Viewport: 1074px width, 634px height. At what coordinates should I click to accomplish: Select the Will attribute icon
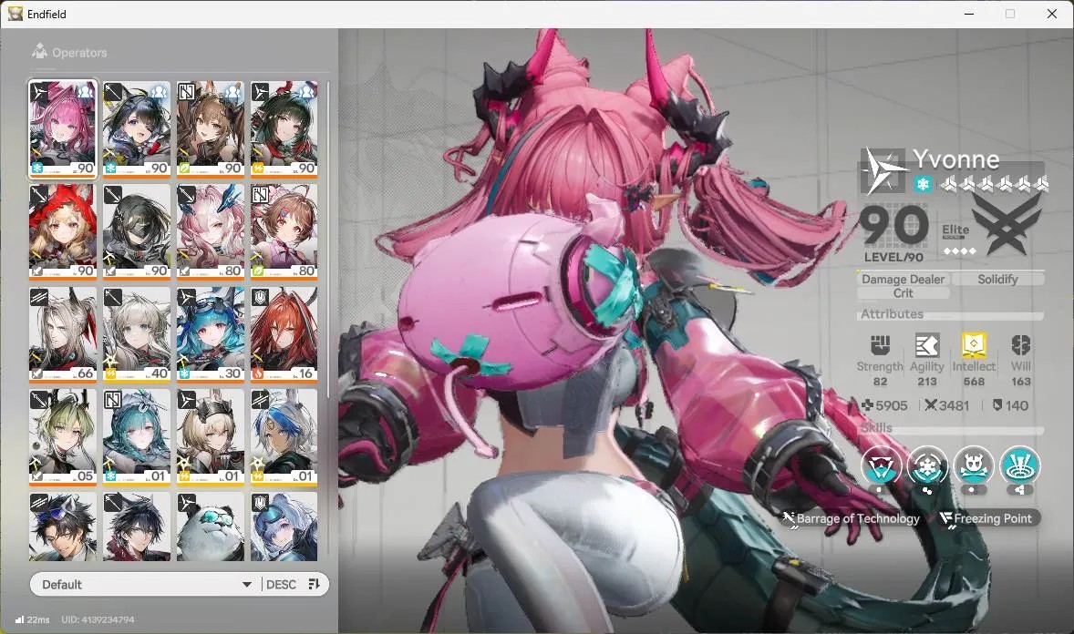[x=1020, y=345]
